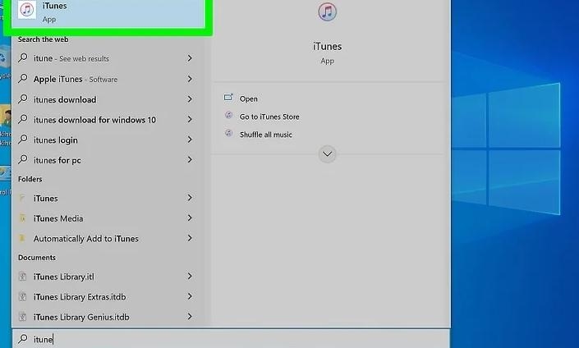Click the large iTunes icon in preview pane
Image resolution: width=579 pixels, height=348 pixels.
pos(327,11)
